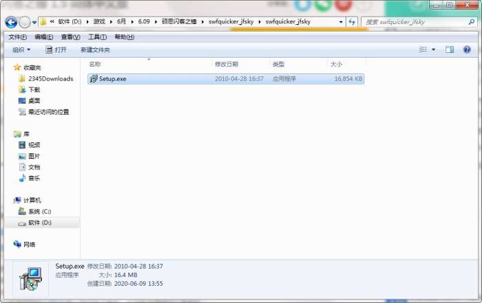Screen dimensions: 482x303
Task: Click the search magnifier icon
Action: click(472, 22)
